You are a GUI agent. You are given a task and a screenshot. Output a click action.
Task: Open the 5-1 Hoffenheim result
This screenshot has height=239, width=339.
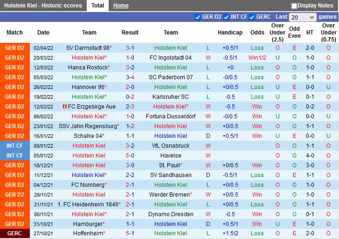pos(130,233)
